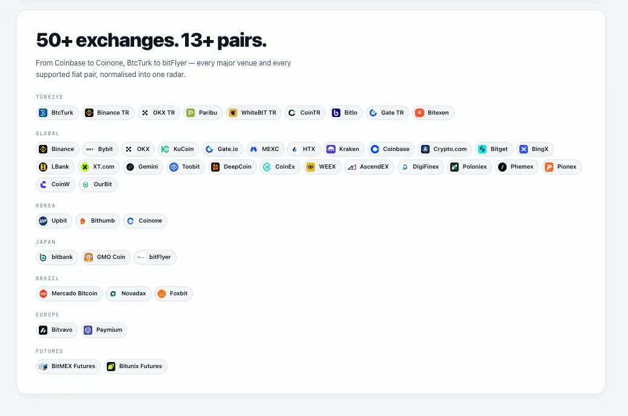Select the WhiteBIT TR exchange chip
The width and height of the screenshot is (628, 416).
pos(254,113)
